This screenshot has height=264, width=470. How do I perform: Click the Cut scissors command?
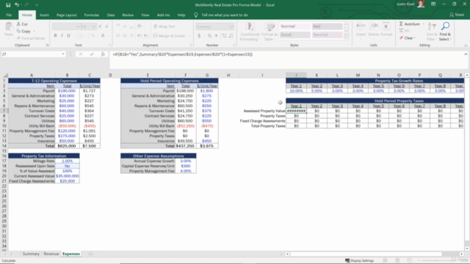[22, 24]
